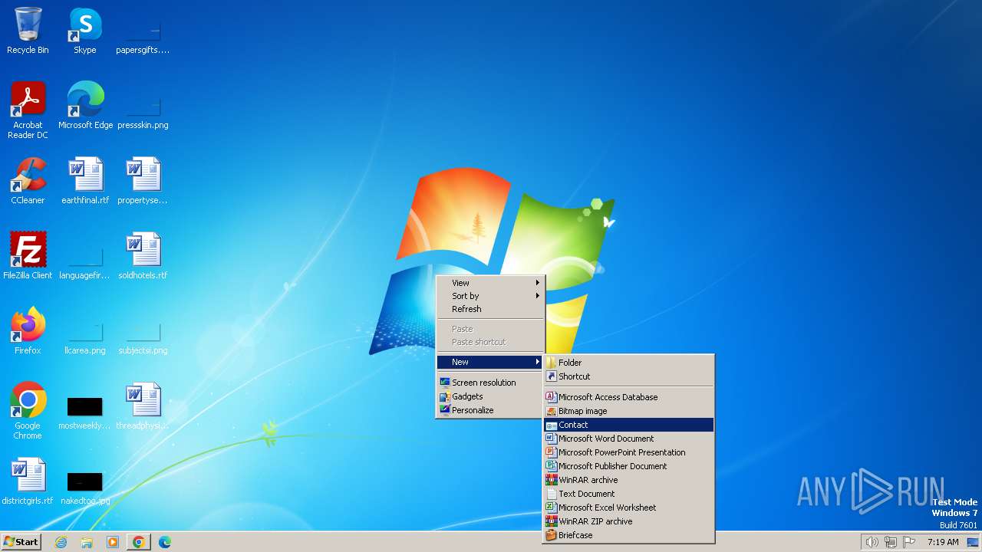
Task: Create new Briefcase
Action: click(x=629, y=535)
